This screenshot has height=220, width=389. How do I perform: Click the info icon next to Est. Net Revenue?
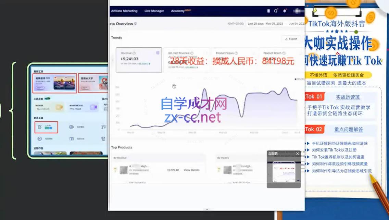192,53
